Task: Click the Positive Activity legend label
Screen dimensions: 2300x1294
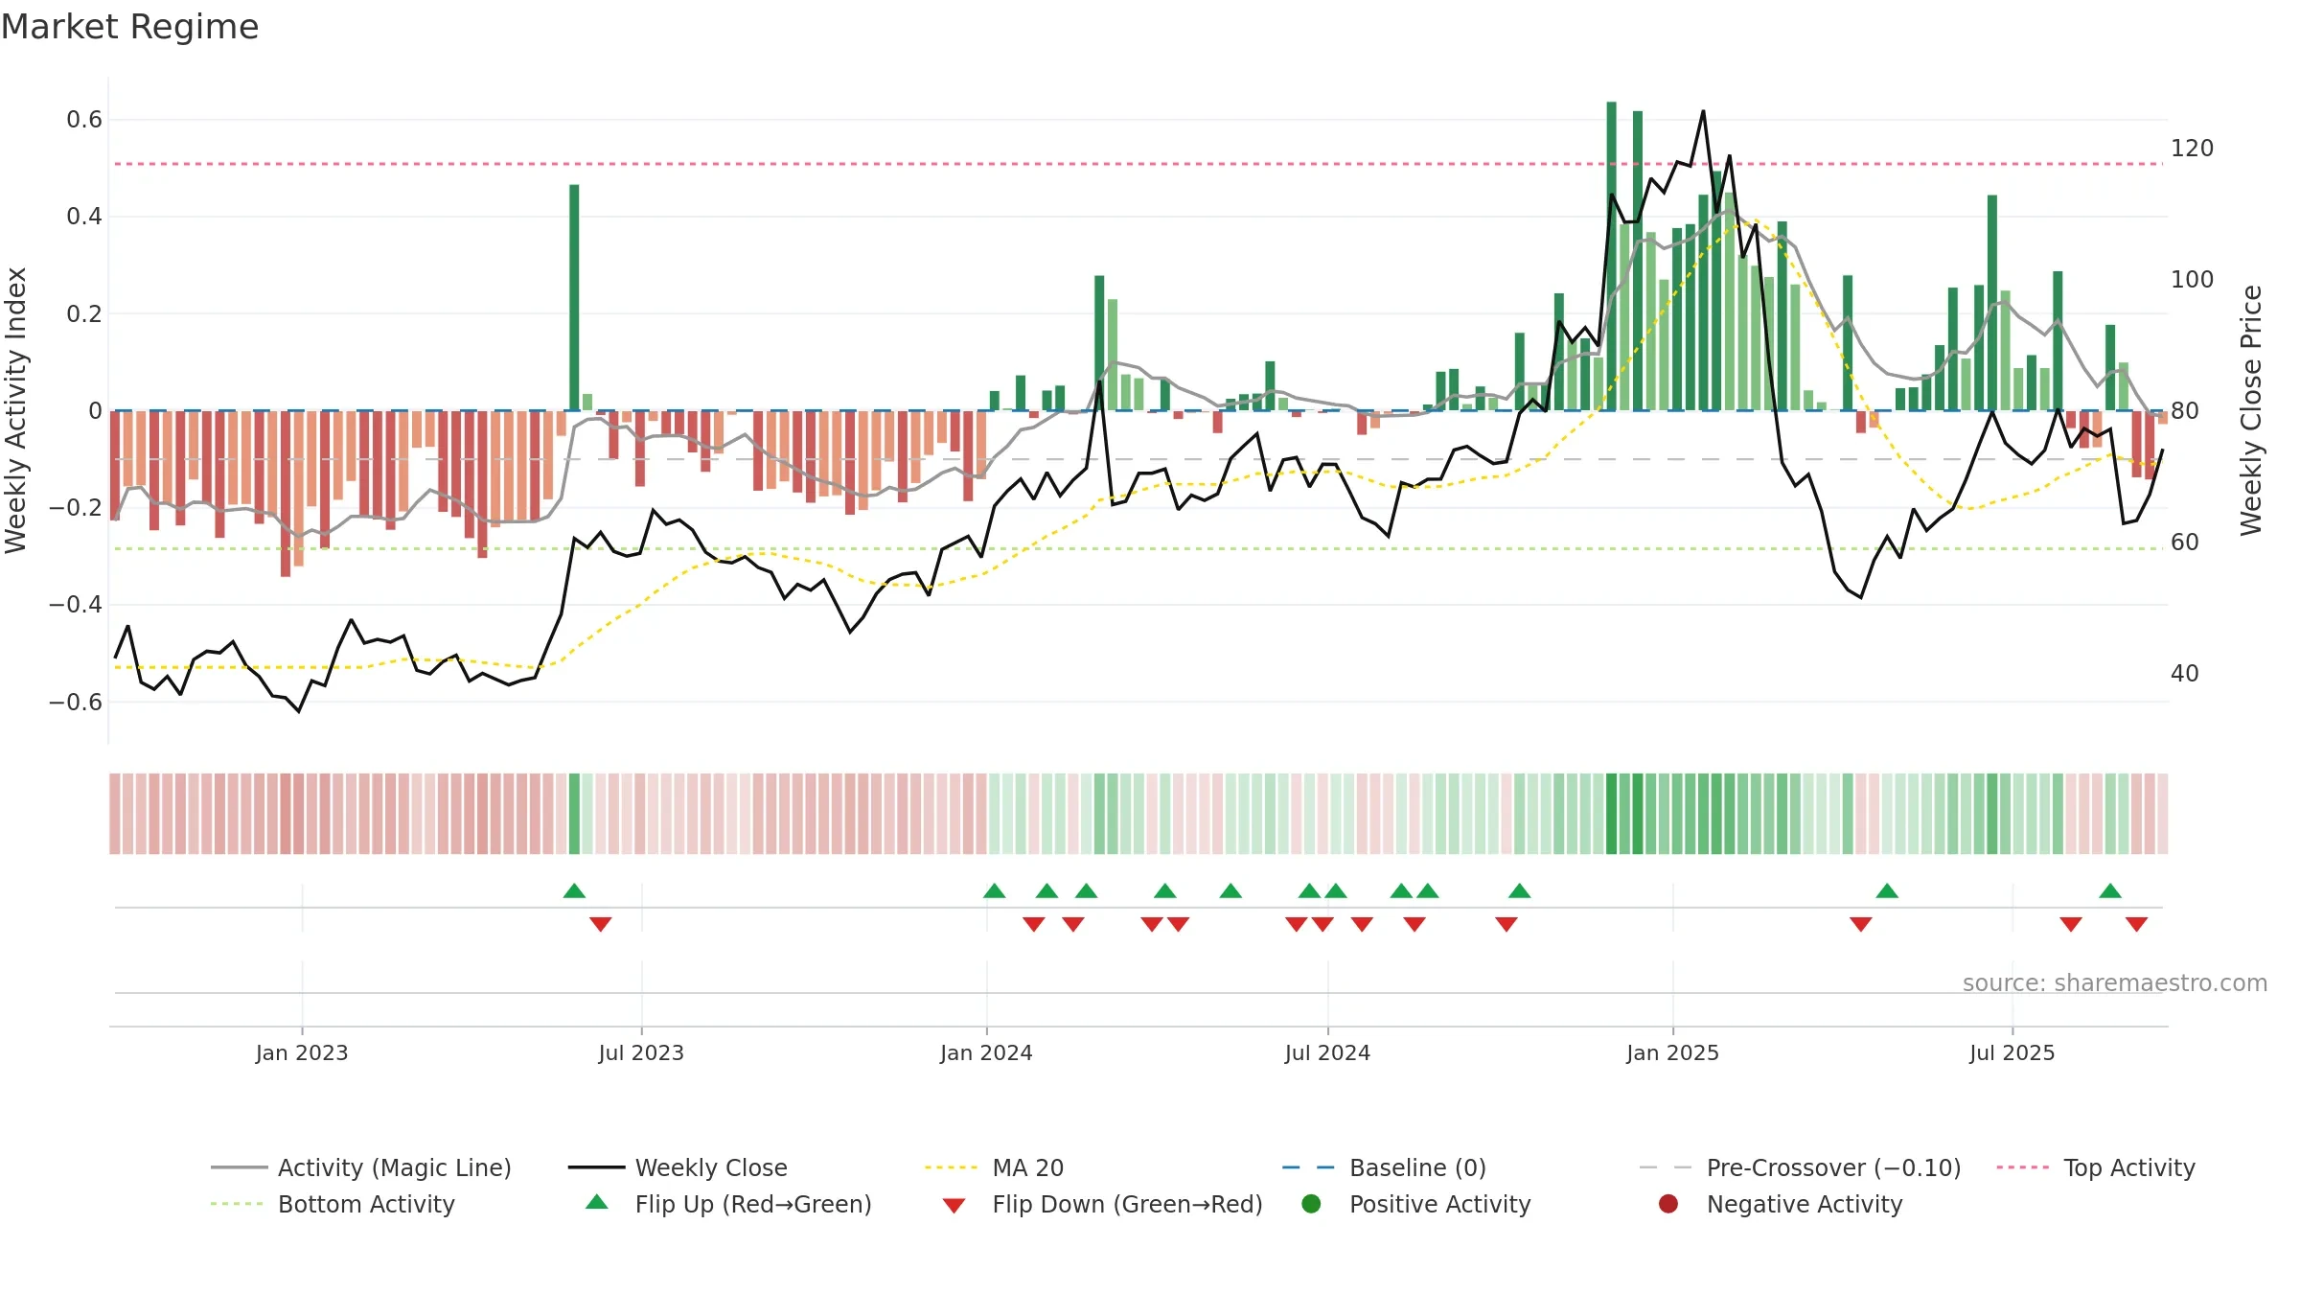Action: [x=1439, y=1204]
